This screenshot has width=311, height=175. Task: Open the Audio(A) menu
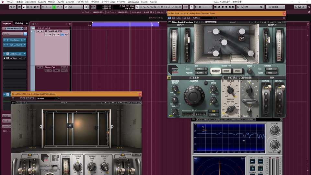(42, 2)
